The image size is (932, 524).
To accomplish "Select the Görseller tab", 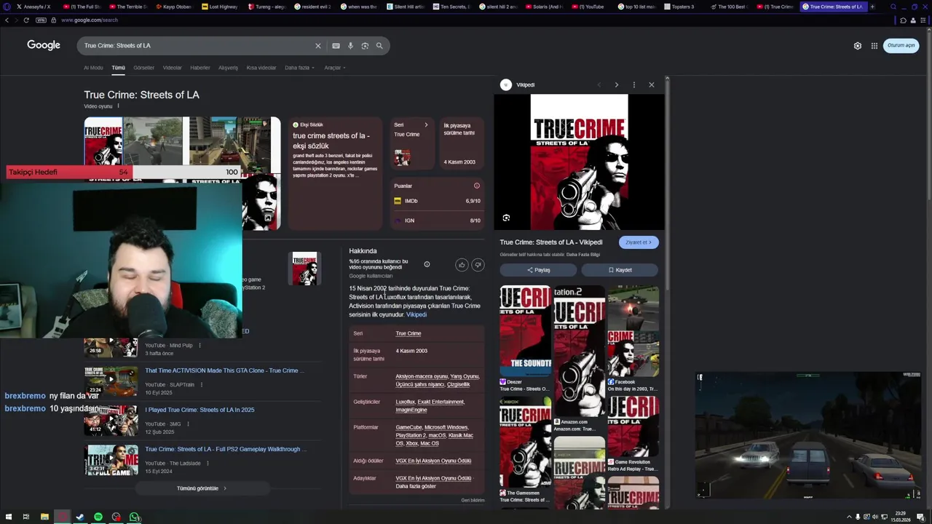I will pyautogui.click(x=143, y=68).
